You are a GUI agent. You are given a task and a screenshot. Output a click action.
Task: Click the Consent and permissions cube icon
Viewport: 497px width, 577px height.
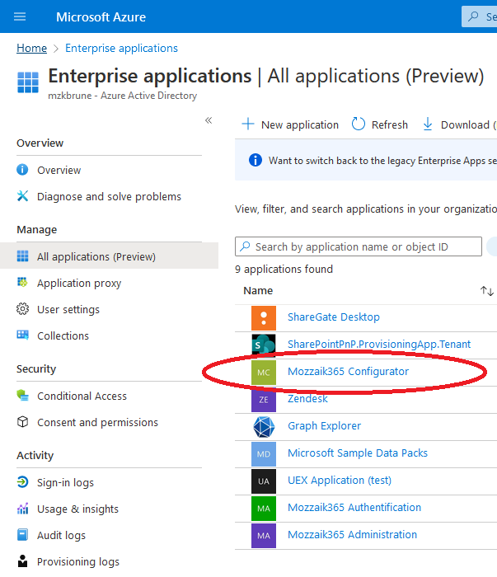pos(22,422)
